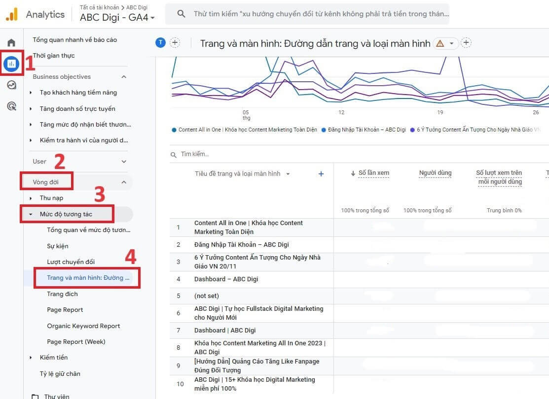The image size is (549, 399).
Task: Open Tỷ lệ giữ chân report
Action: [60, 373]
